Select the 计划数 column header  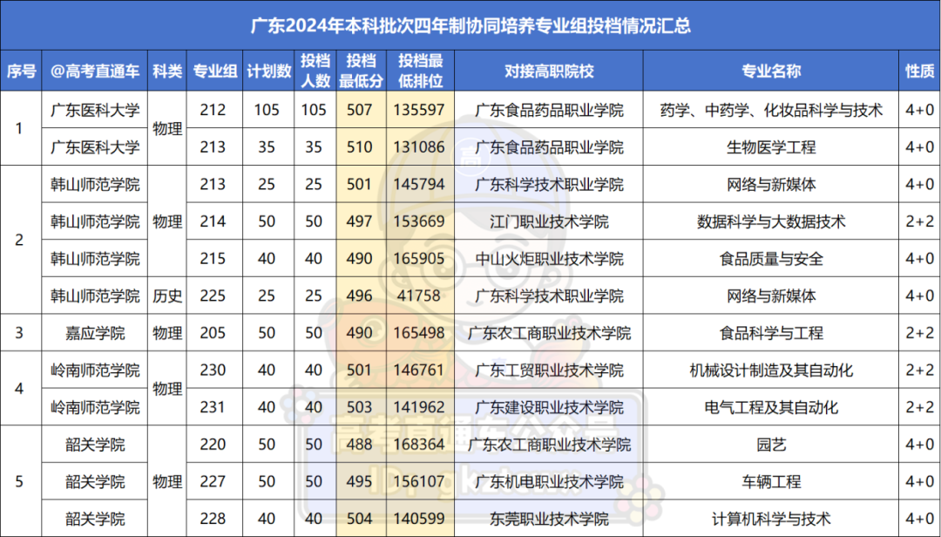(268, 71)
